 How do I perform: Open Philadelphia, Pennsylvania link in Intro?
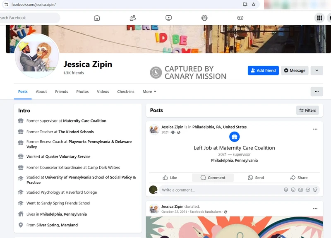63,214
